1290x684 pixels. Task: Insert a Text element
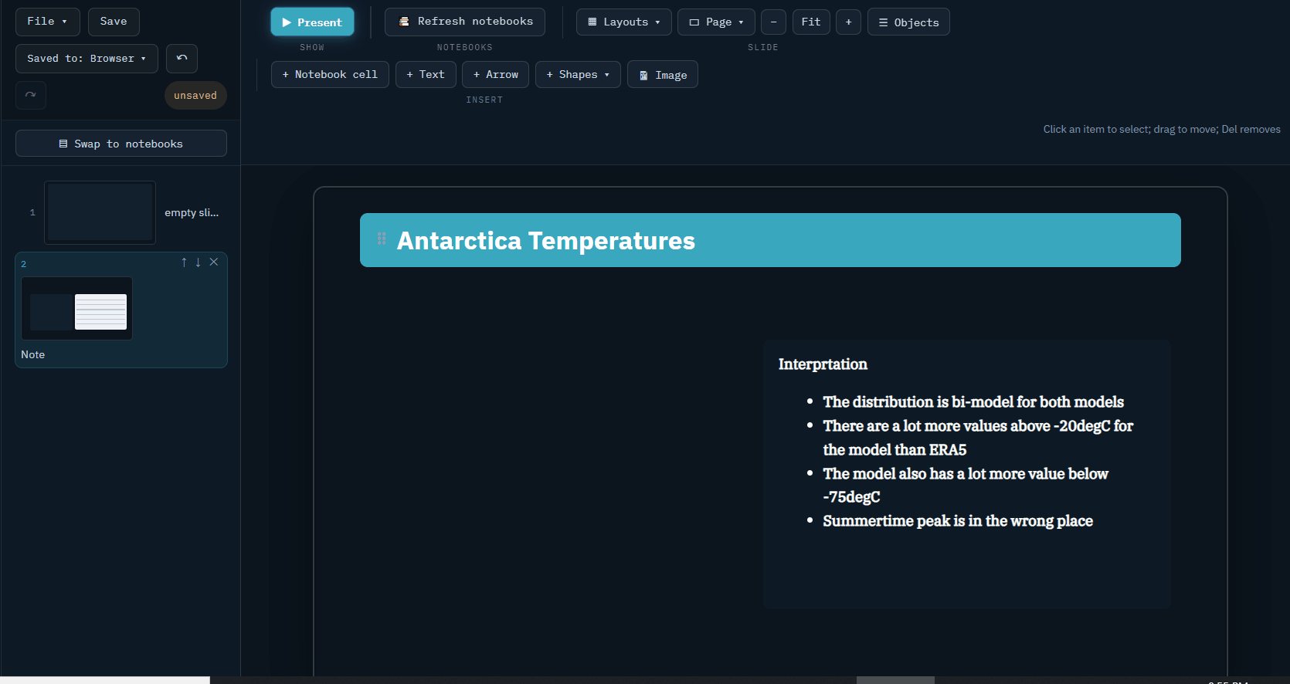click(426, 75)
